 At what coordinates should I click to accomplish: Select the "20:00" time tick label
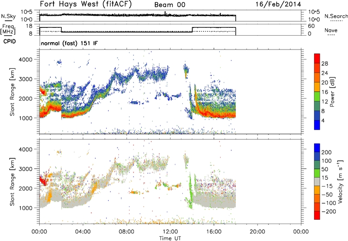257,232
